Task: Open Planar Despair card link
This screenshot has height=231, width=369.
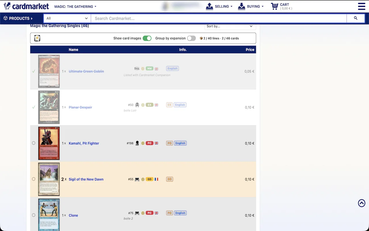Action: (80, 107)
